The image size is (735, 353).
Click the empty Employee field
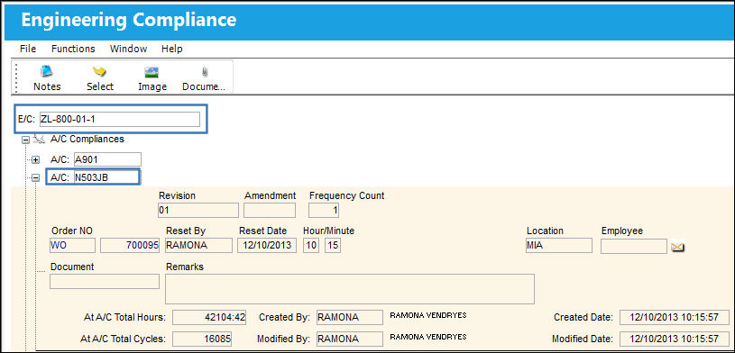click(634, 246)
